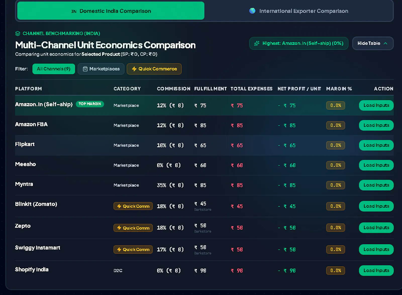Click the globe icon on the International tab
The width and height of the screenshot is (402, 295).
tap(252, 11)
